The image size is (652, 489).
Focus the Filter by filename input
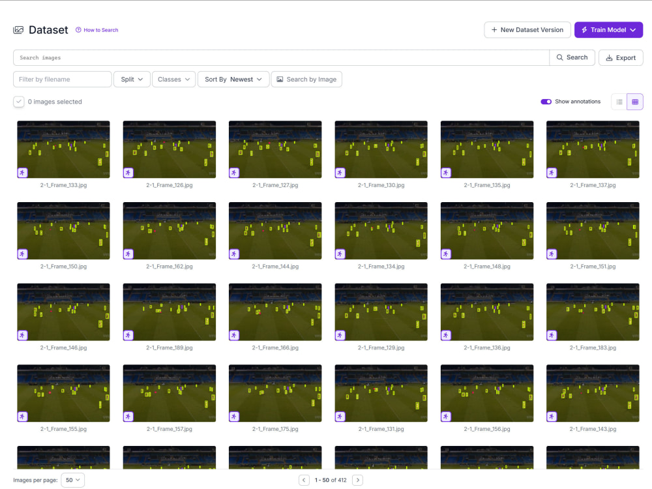point(63,80)
